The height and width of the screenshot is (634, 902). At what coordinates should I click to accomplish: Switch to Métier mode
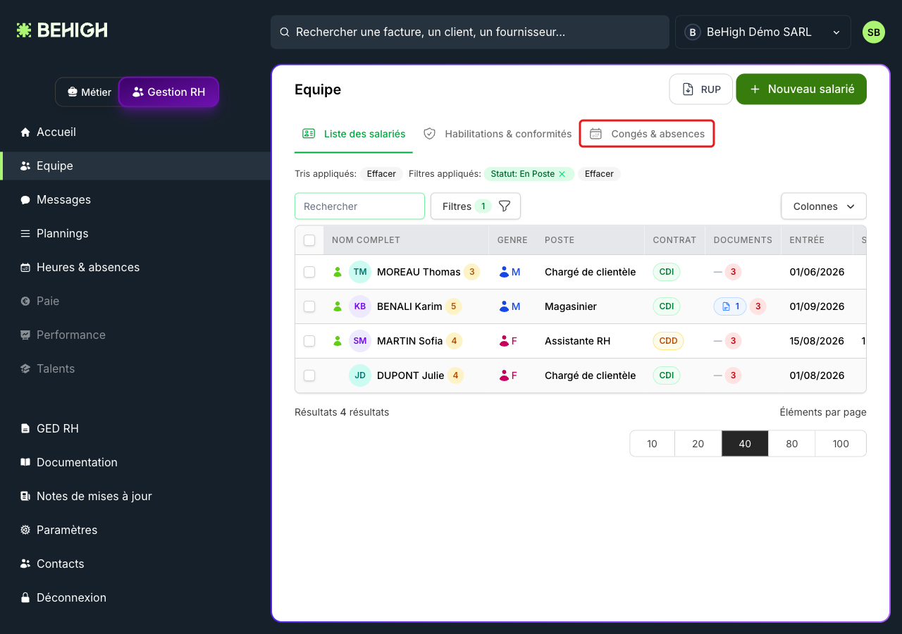(x=89, y=92)
